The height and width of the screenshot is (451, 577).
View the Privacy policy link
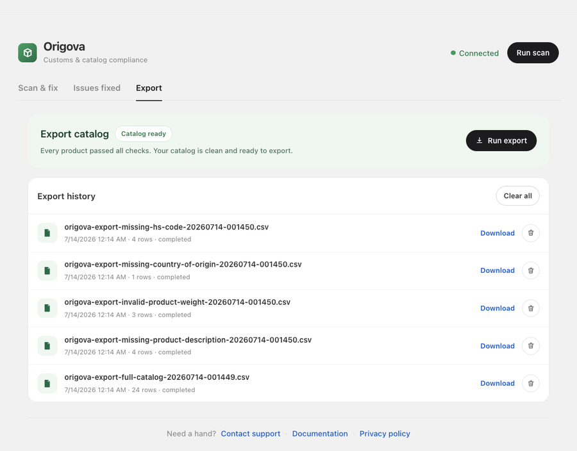pos(385,434)
